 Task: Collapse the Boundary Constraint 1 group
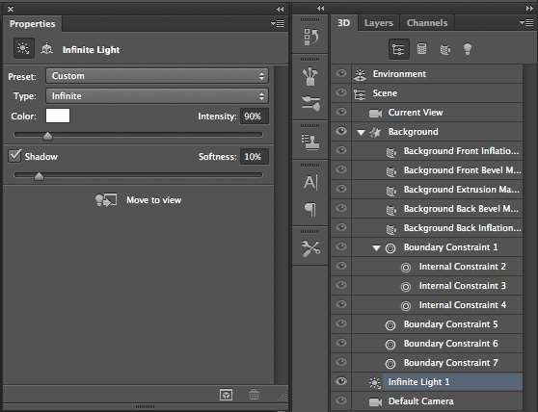pos(376,247)
